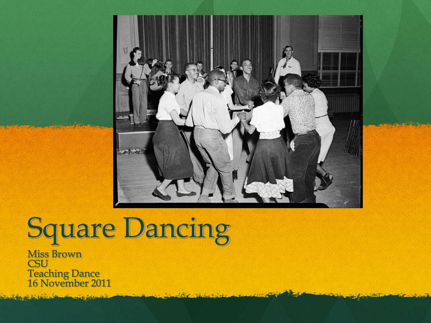Select the Miss Brown subtitle line
The image size is (431, 323).
55,254
